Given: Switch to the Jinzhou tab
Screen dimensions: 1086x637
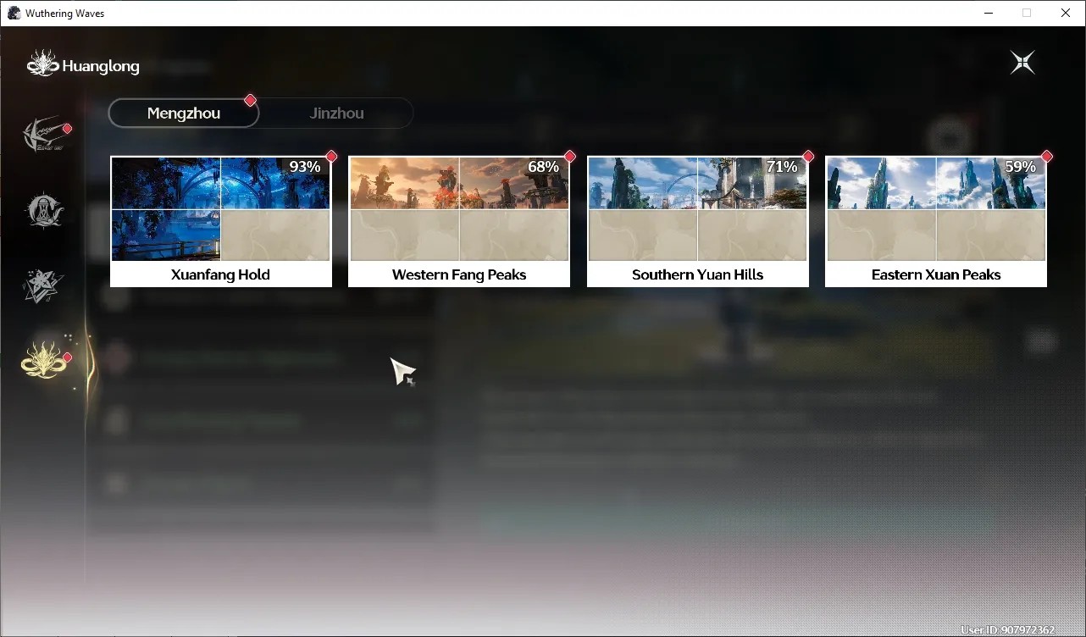Looking at the screenshot, I should (x=336, y=114).
